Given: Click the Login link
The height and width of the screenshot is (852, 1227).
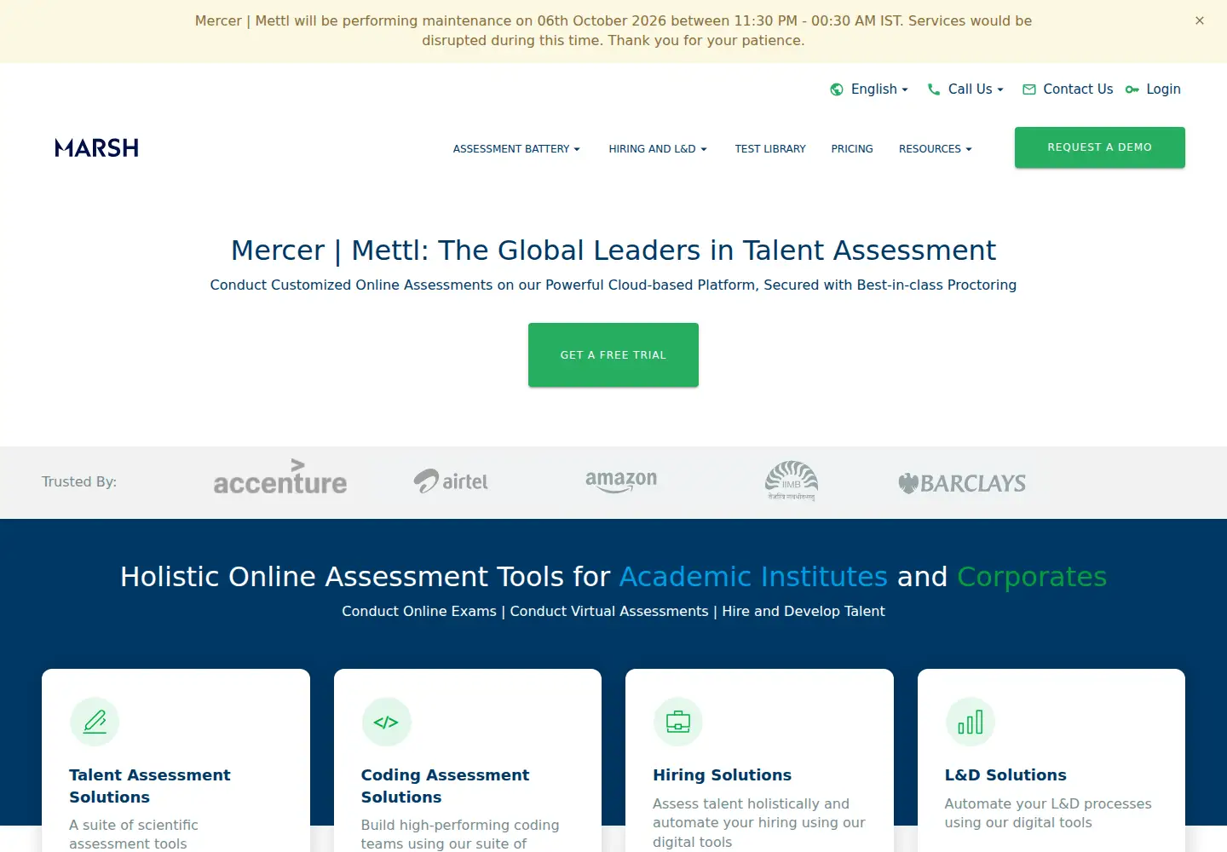Looking at the screenshot, I should coord(1163,89).
